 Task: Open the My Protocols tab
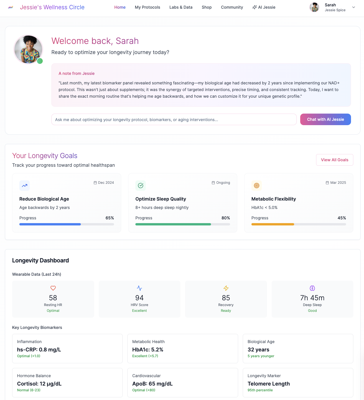[x=147, y=7]
